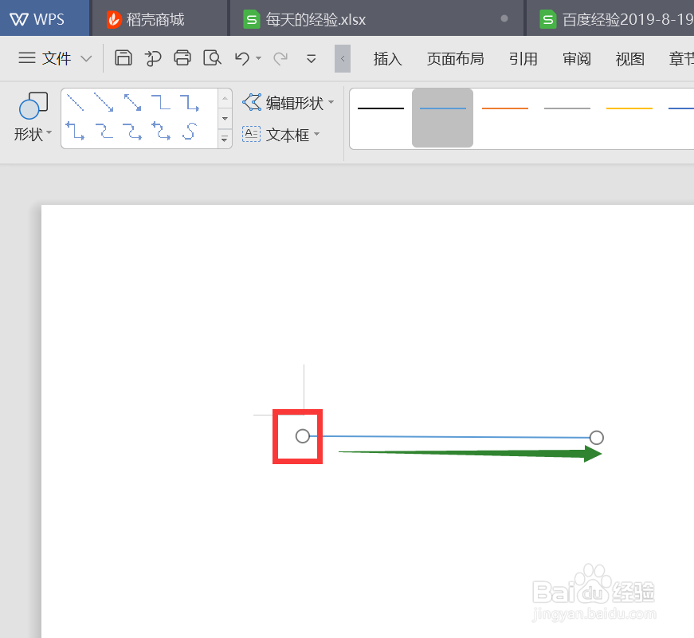Click the Print Preview icon

(212, 58)
